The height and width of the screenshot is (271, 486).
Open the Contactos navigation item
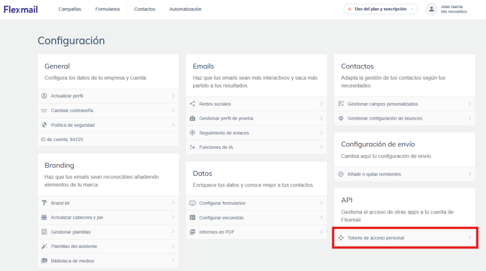point(145,9)
